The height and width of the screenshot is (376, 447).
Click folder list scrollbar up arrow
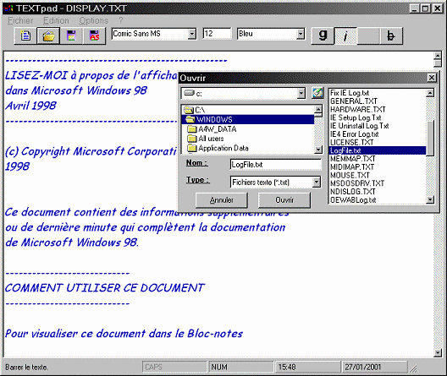pos(318,109)
